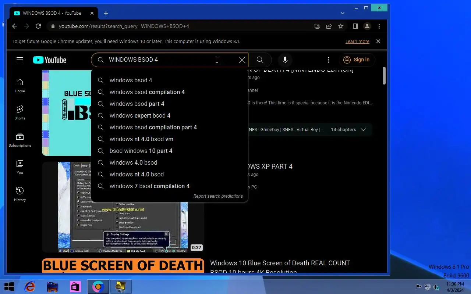Close the WINDOWS BSOD 4 tab
This screenshot has height=294, width=471.
pos(92,13)
